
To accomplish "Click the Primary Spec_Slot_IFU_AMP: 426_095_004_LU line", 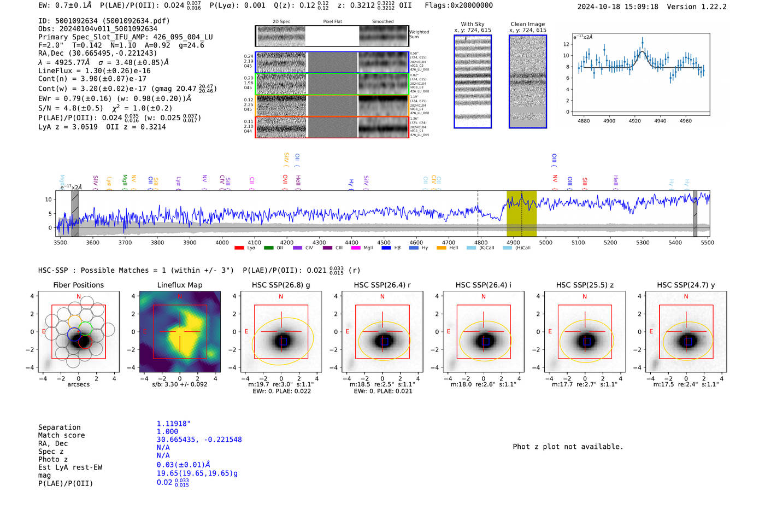I will click(x=126, y=37).
